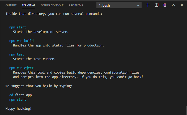Click the 'npm test' command text

[x=17, y=54]
